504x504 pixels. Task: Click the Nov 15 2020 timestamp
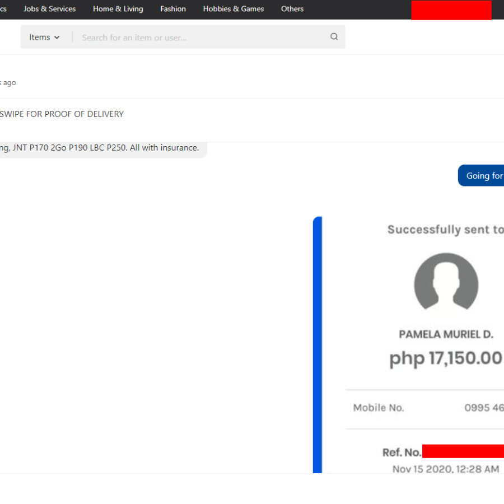[x=446, y=469]
